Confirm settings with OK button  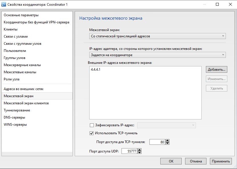(171, 161)
